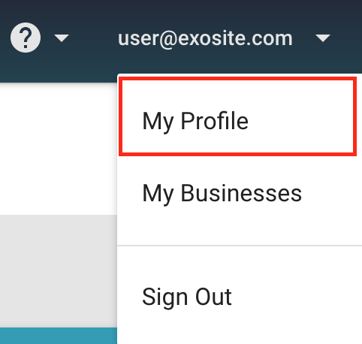
Task: Expand the help menu arrow
Action: point(62,38)
